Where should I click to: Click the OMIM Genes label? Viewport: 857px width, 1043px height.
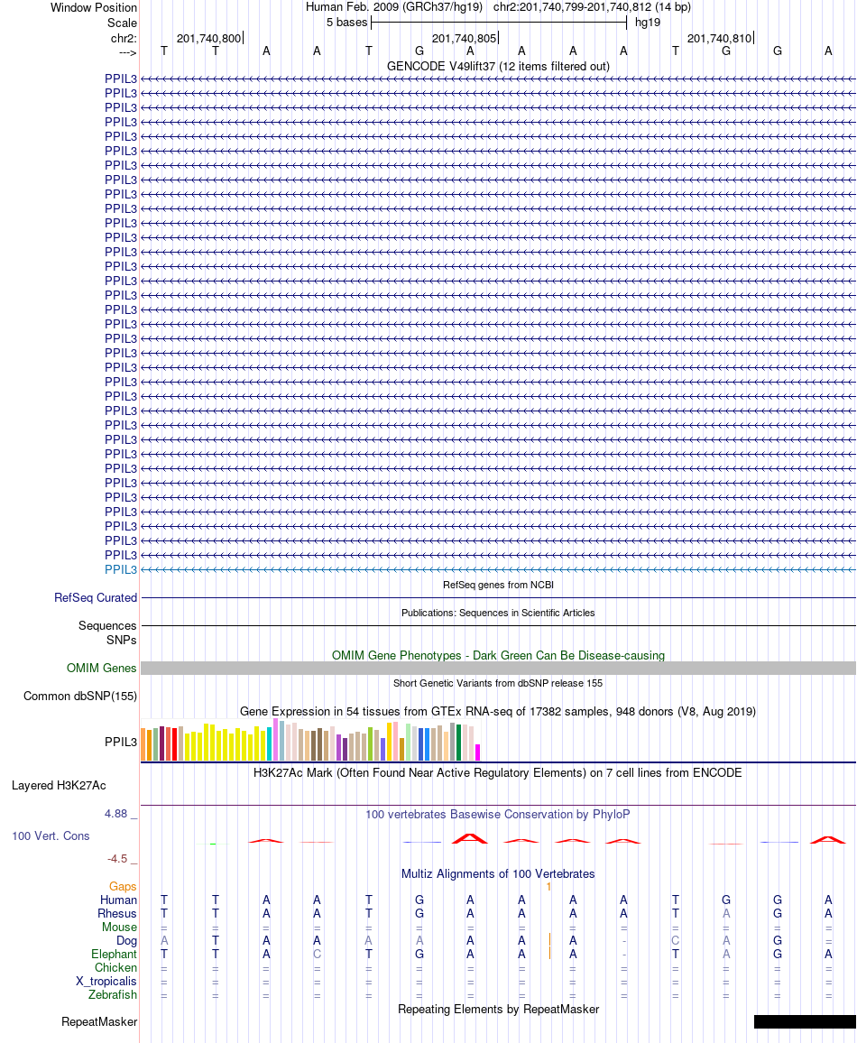tap(101, 668)
